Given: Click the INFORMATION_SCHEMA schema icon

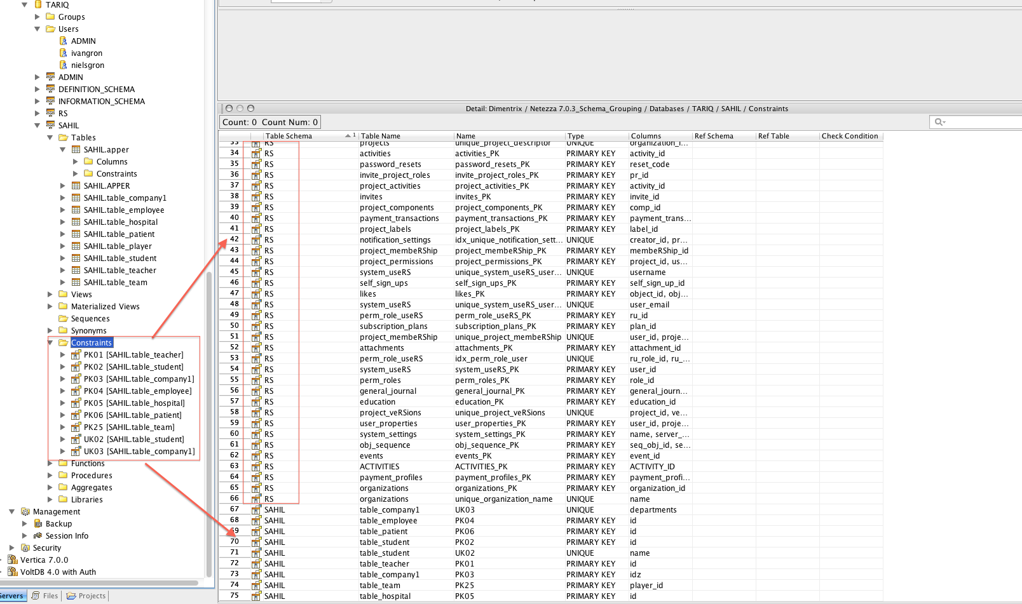Looking at the screenshot, I should coord(51,101).
